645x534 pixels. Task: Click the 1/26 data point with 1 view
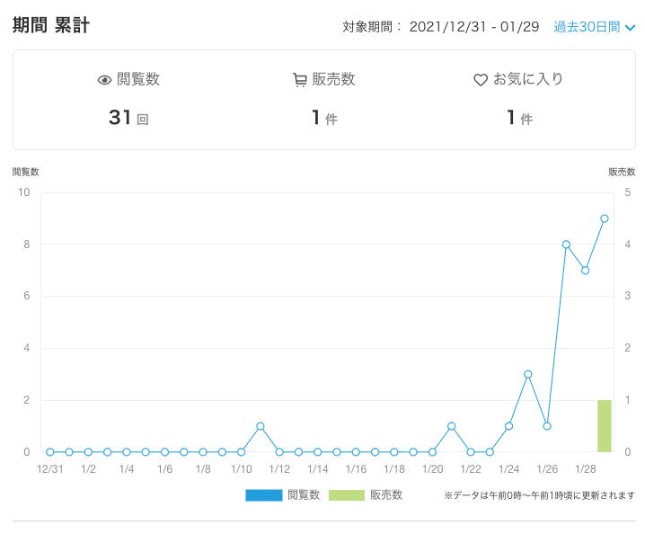(547, 426)
